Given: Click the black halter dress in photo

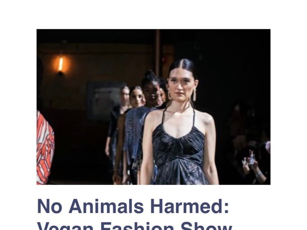Looking at the screenshot, I should [x=178, y=154].
